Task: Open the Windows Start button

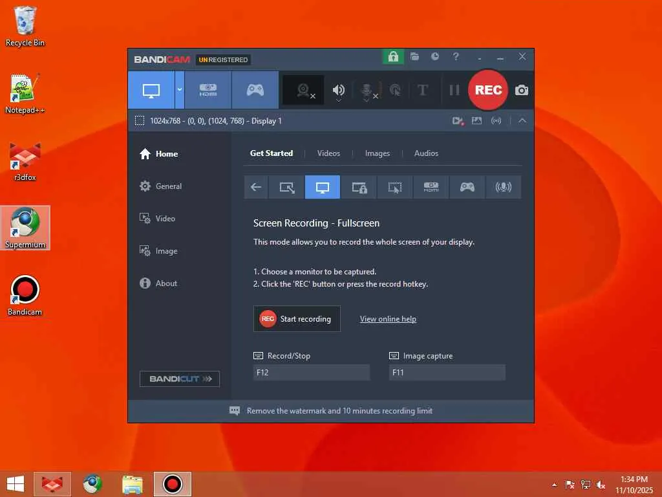Action: pyautogui.click(x=16, y=484)
